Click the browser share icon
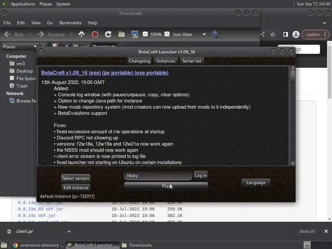This screenshot has width=332, height=249. point(263,34)
